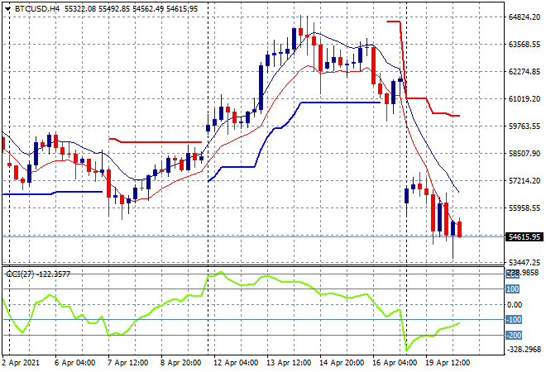Click the last red candle on chart

[460, 229]
